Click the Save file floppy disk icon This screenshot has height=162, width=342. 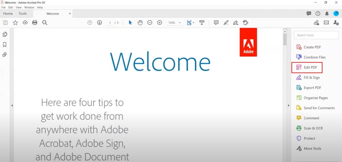(x=5, y=22)
